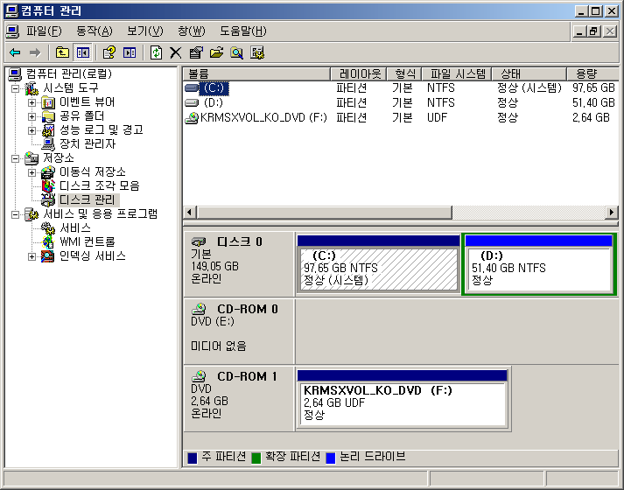Viewport: 624px width, 490px height.
Task: Click the 저장소 icon
Action: (32, 158)
